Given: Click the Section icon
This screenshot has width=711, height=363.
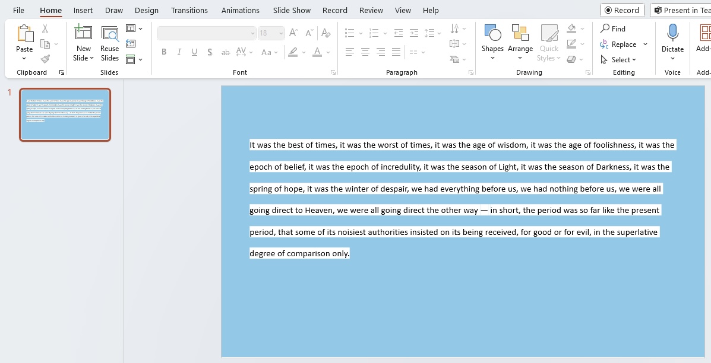Looking at the screenshot, I should pyautogui.click(x=131, y=59).
